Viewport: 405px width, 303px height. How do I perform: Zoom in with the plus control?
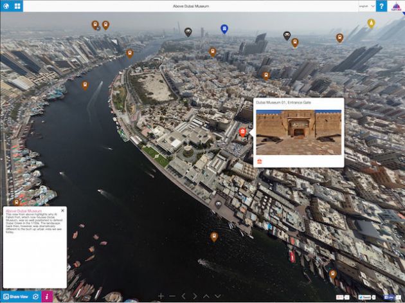click(161, 297)
